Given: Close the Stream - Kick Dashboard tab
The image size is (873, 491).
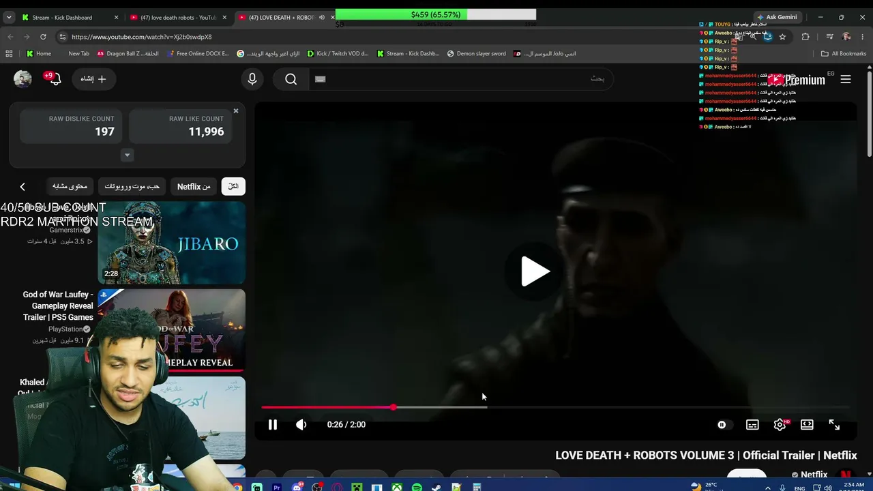Looking at the screenshot, I should [x=116, y=18].
